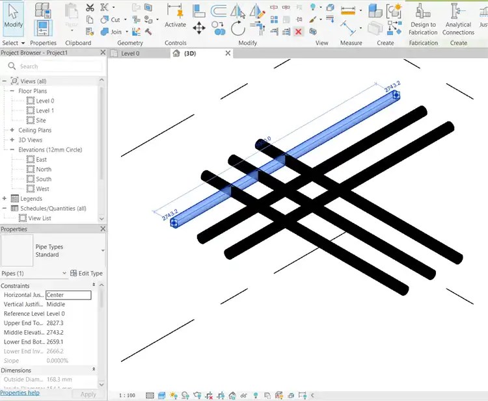Image resolution: width=488 pixels, height=401 pixels.
Task: Click the Horizontal Justification Center field
Action: click(68, 295)
